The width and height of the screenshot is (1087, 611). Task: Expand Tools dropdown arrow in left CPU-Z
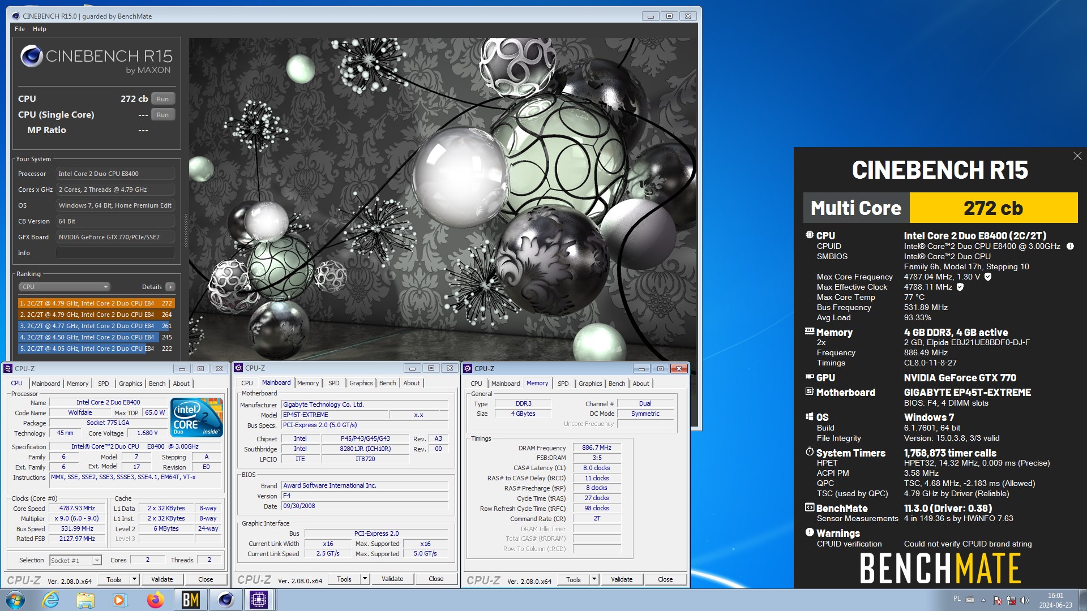click(134, 579)
